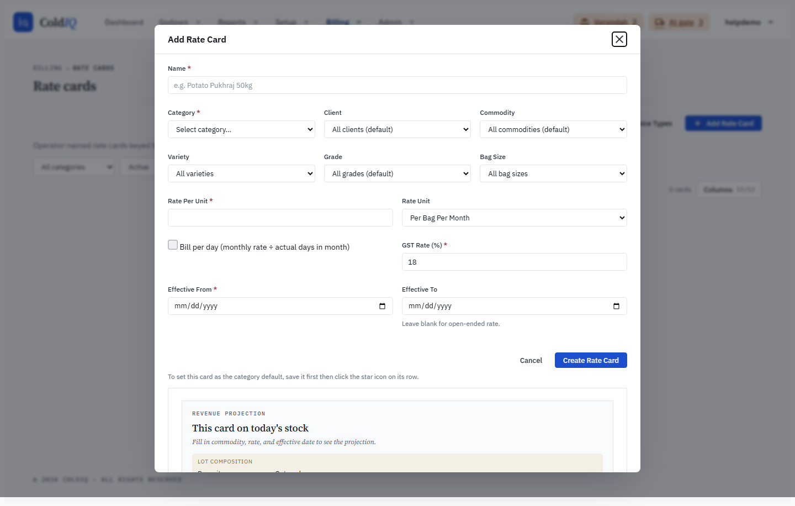Click Create Rate Card button
The height and width of the screenshot is (506, 795).
[x=591, y=360]
